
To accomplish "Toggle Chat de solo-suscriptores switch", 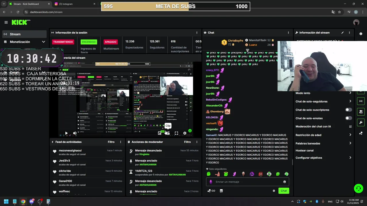I will click(348, 110).
